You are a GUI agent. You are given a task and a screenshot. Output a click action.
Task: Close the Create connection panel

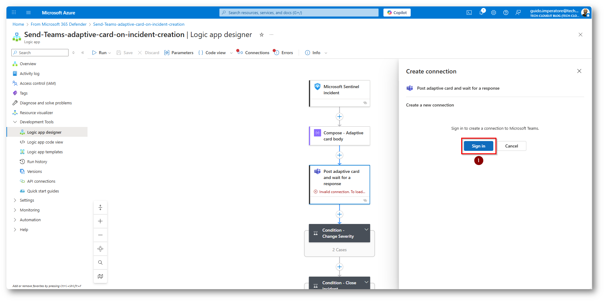tap(579, 71)
